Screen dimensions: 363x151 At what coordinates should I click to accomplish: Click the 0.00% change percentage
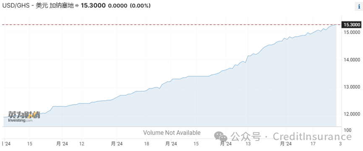140,5
